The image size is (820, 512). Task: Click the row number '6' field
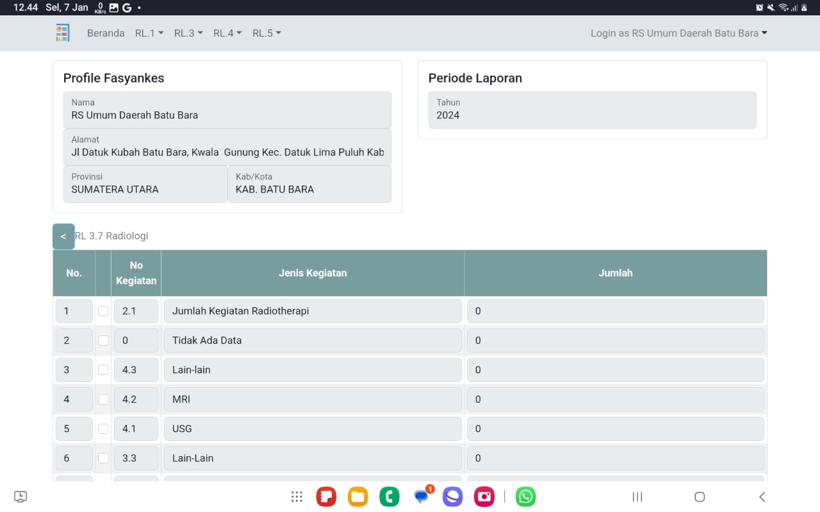point(74,458)
